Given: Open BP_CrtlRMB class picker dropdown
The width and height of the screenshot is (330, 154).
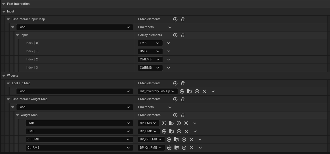Looking at the screenshot, I should (x=151, y=148).
